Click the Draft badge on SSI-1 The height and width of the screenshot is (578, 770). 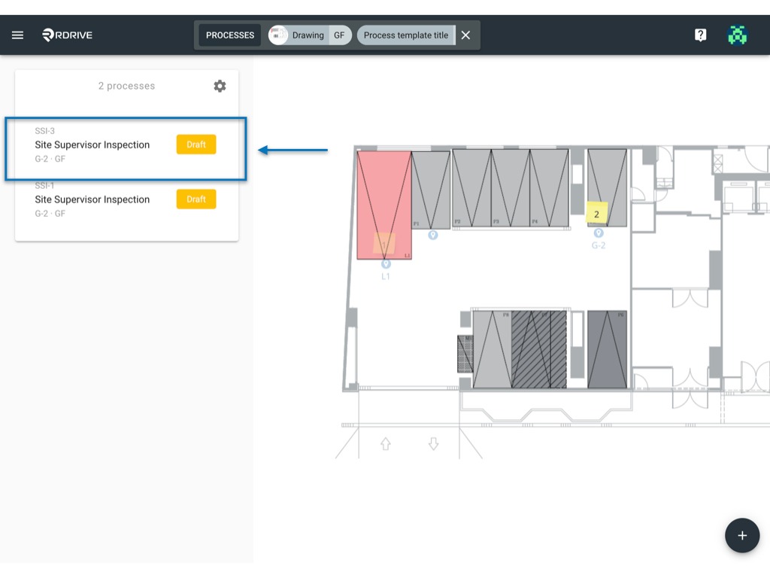pos(196,199)
